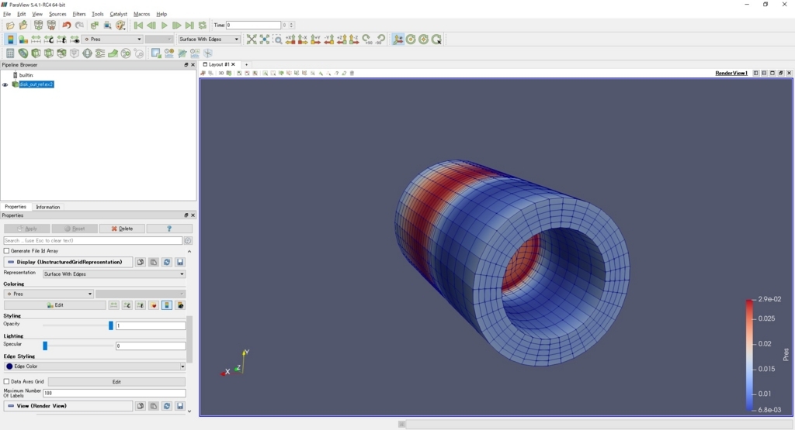Set view direction to -X
The height and width of the screenshot is (430, 795).
(304, 40)
